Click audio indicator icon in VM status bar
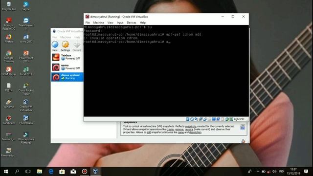Image resolution: width=313 pixels, height=176 pixels. click(x=196, y=119)
